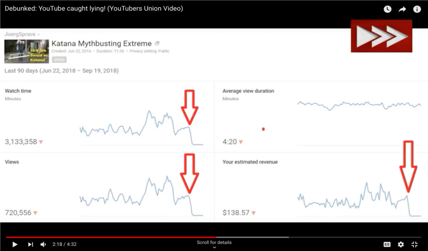Seek on the red progress bar

click(x=119, y=237)
